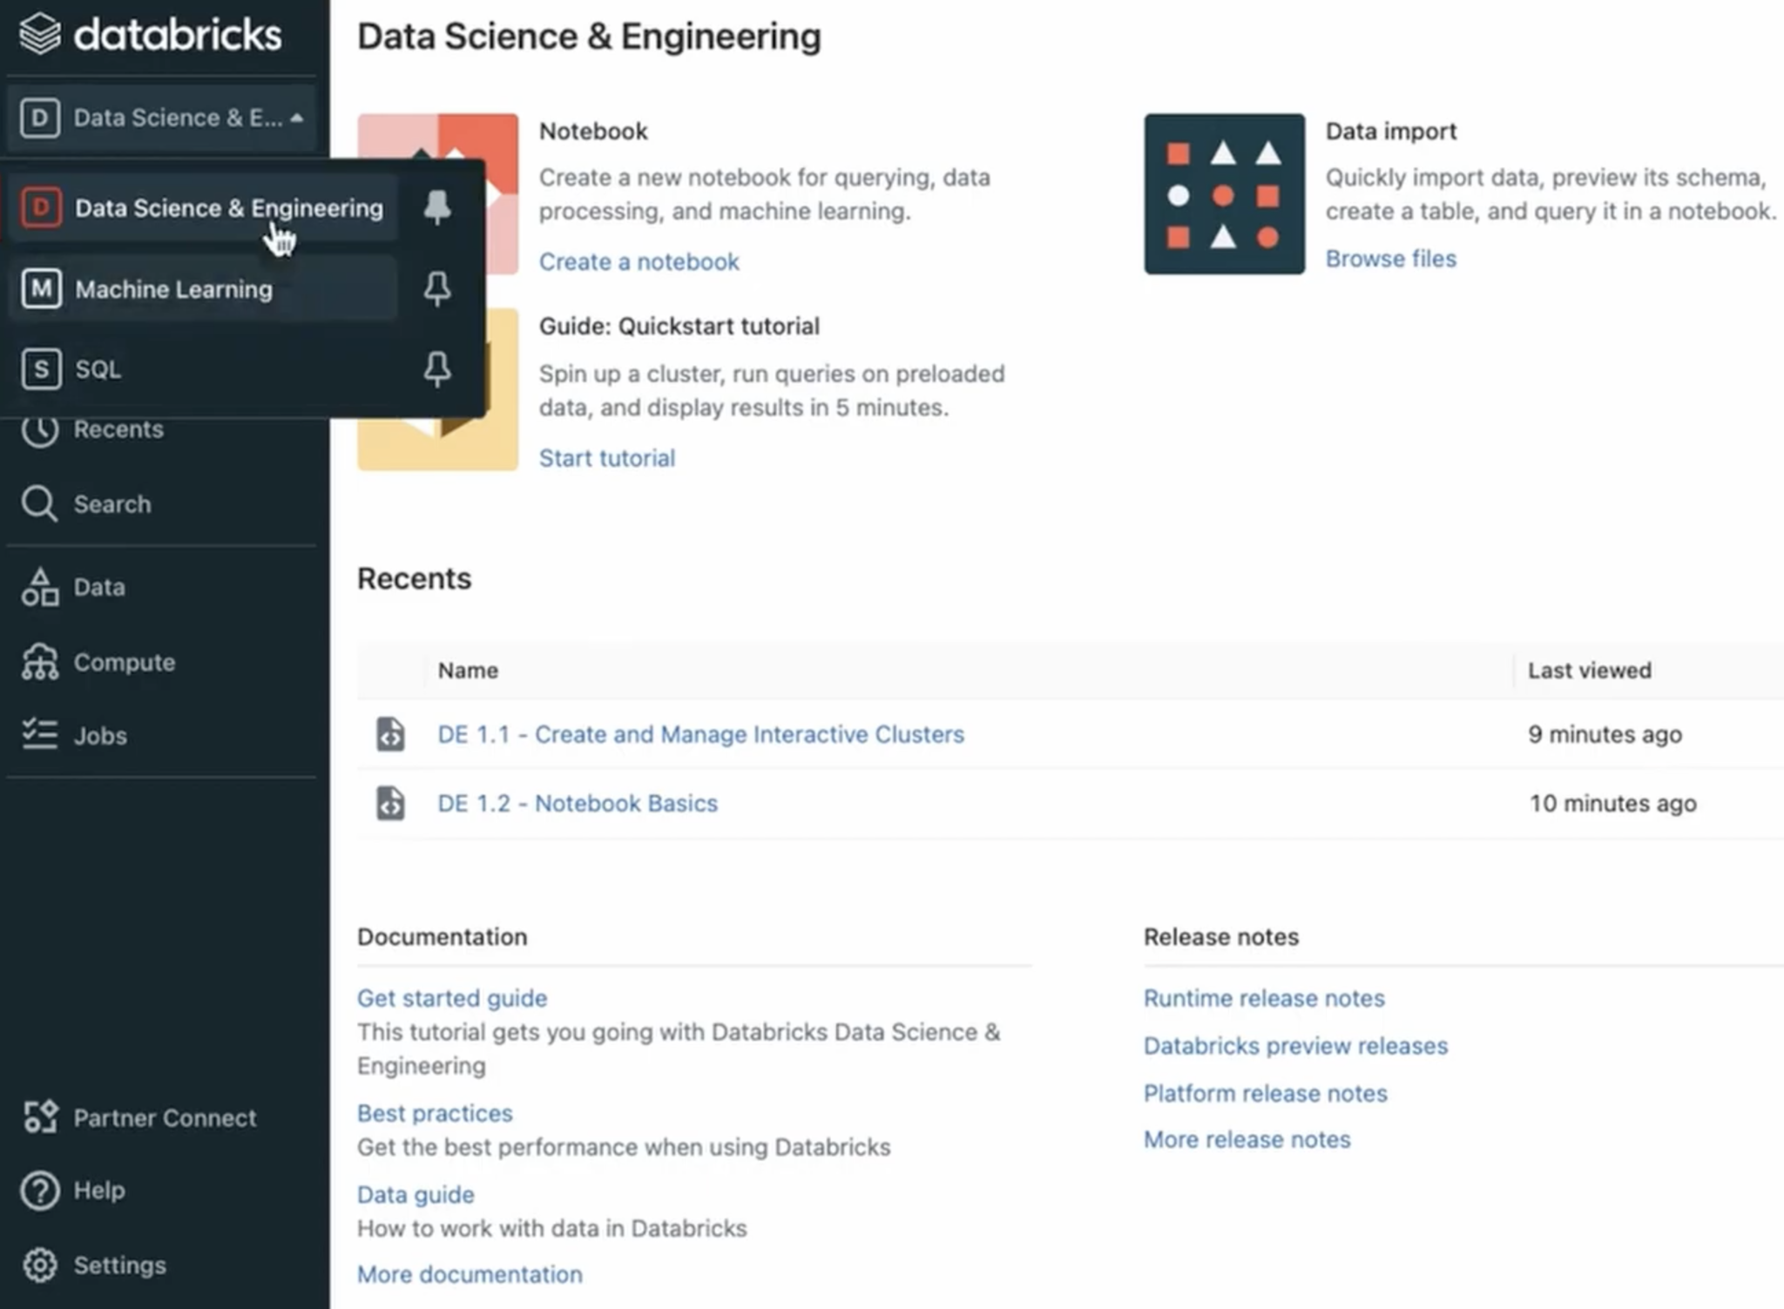Click the Data import thumbnail image
Viewport: 1784px width, 1309px height.
[1224, 193]
